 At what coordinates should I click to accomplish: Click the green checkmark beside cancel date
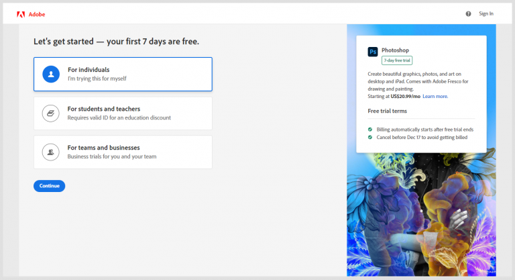coord(370,137)
